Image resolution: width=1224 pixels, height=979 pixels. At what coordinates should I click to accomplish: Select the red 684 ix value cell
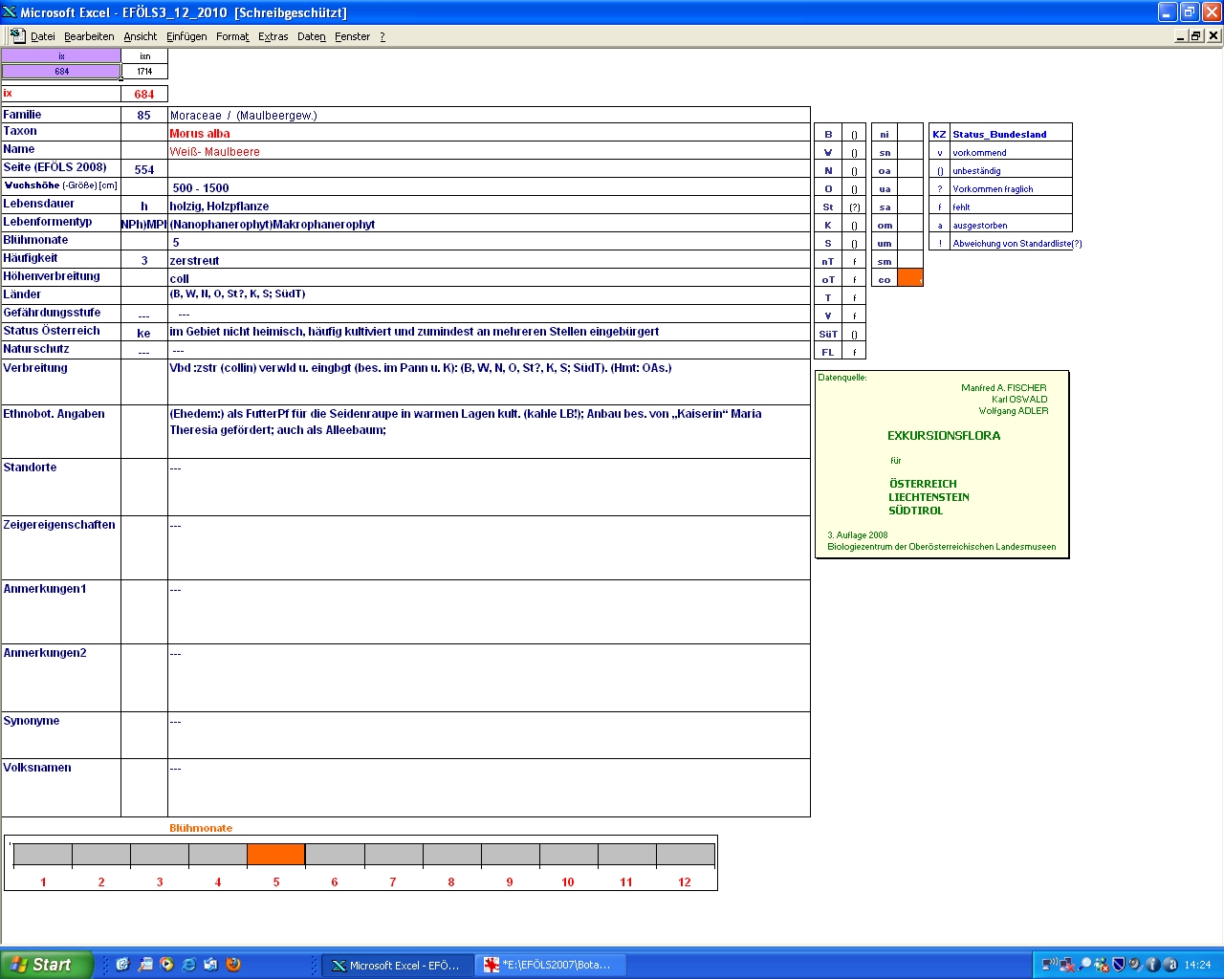144,94
